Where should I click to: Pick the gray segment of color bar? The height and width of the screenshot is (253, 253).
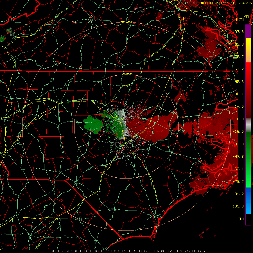(x=248, y=125)
